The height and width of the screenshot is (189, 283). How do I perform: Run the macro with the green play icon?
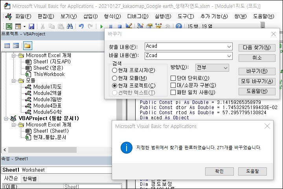101,27
